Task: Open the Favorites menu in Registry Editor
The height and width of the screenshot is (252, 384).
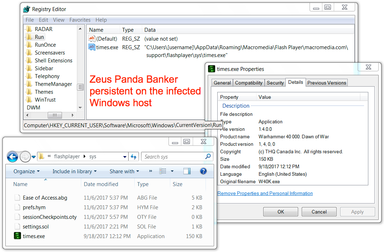Action: point(80,20)
